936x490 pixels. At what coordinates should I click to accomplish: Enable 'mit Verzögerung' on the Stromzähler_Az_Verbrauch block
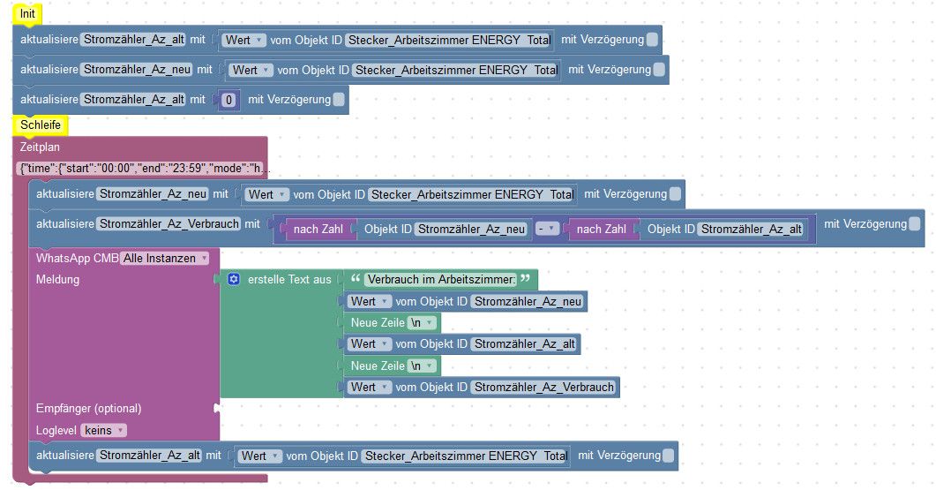(915, 224)
